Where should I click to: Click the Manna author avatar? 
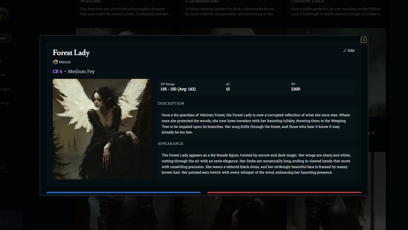tap(55, 62)
